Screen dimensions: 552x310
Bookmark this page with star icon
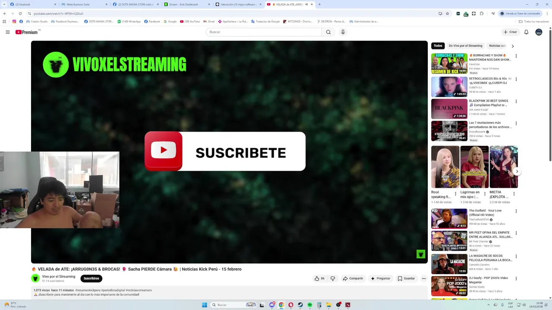point(447,13)
